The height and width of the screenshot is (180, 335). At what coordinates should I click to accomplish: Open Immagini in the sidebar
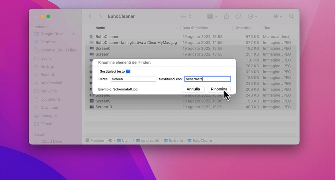[48, 116]
